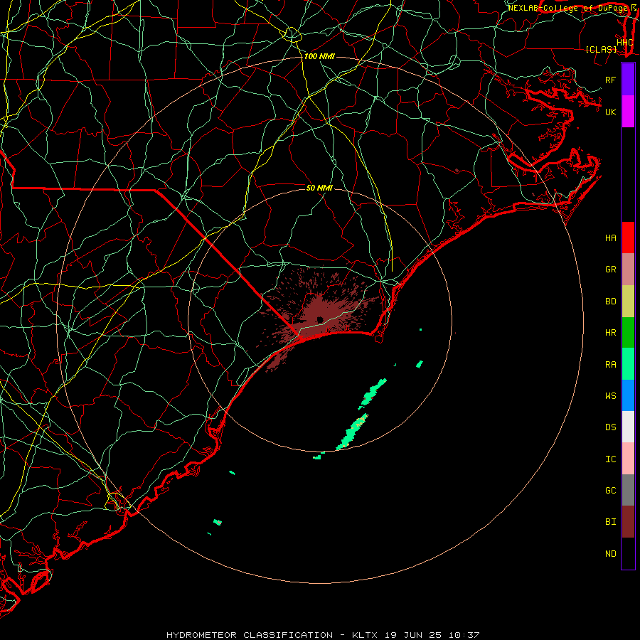
Task: Click the BI legend label text
Action: (610, 522)
